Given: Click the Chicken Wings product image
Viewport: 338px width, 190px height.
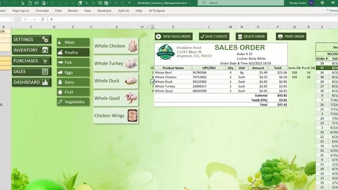Looking at the screenshot, I should coord(133,116).
